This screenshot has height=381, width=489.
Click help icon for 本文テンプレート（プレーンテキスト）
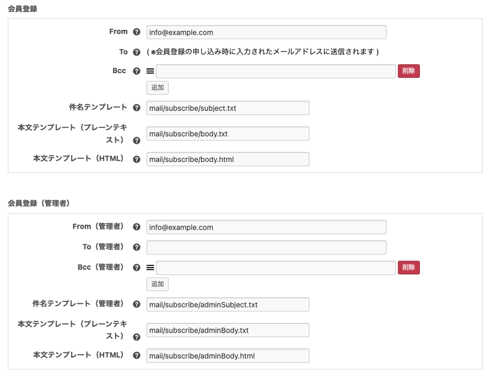tap(136, 140)
